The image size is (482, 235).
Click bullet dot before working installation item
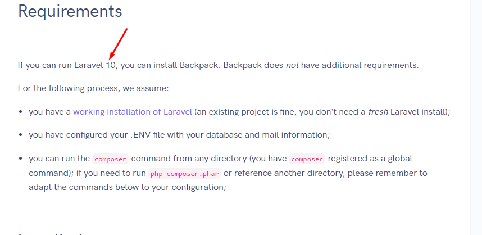21,112
